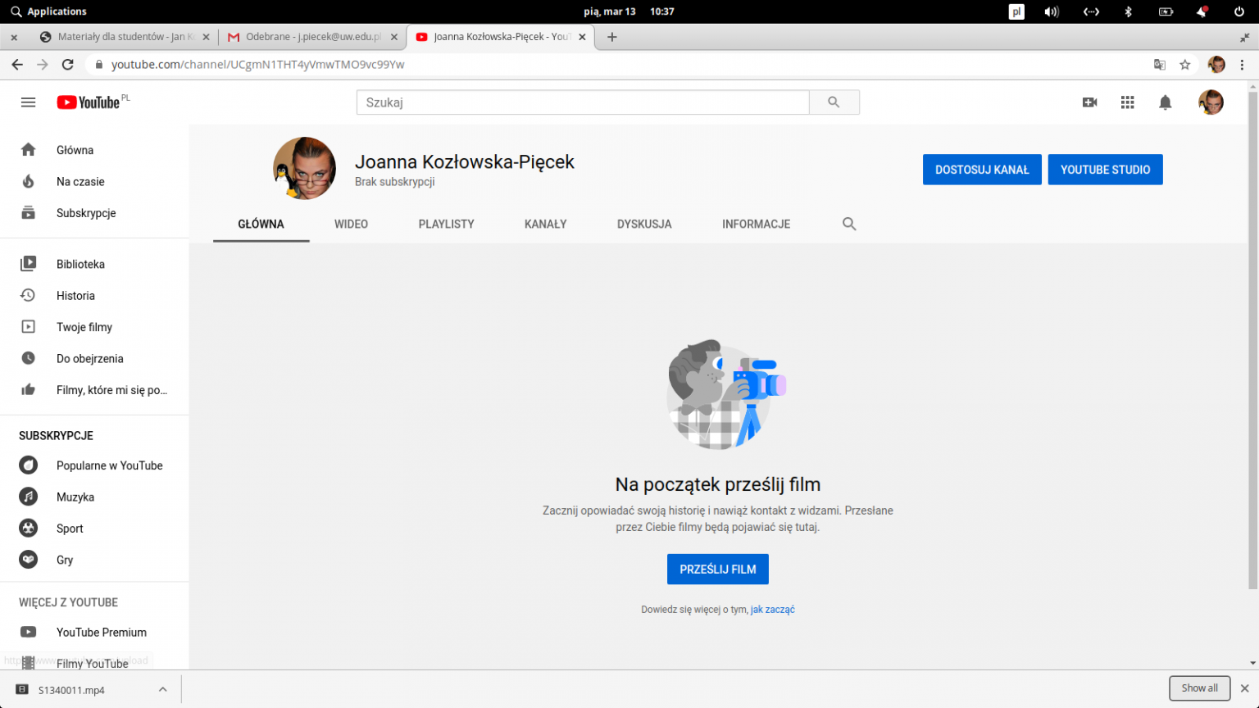
Task: Open the system volume icon
Action: point(1052,11)
